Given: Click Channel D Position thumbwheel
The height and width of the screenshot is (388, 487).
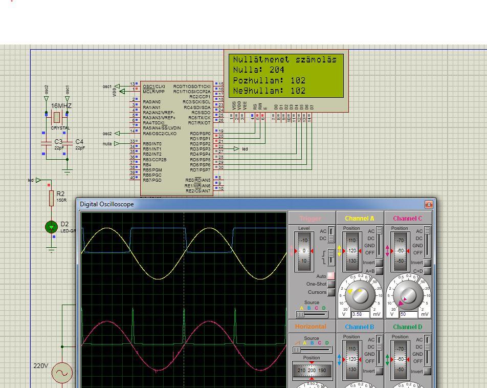Looking at the screenshot, I should (400, 359).
